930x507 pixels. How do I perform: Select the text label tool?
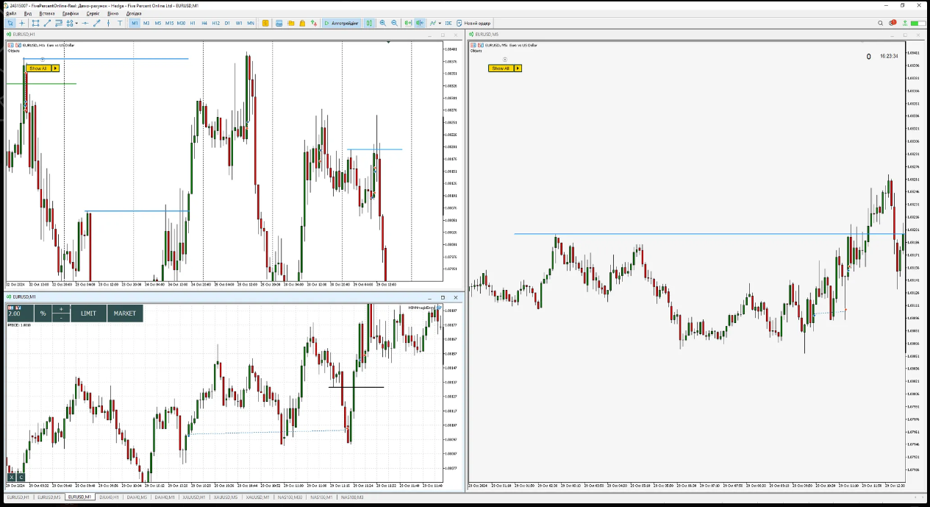(120, 24)
